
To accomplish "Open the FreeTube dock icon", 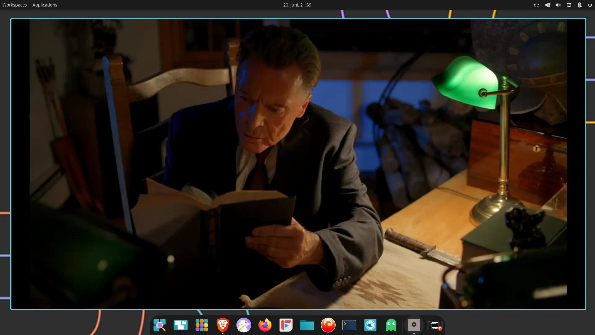I will pyautogui.click(x=286, y=325).
